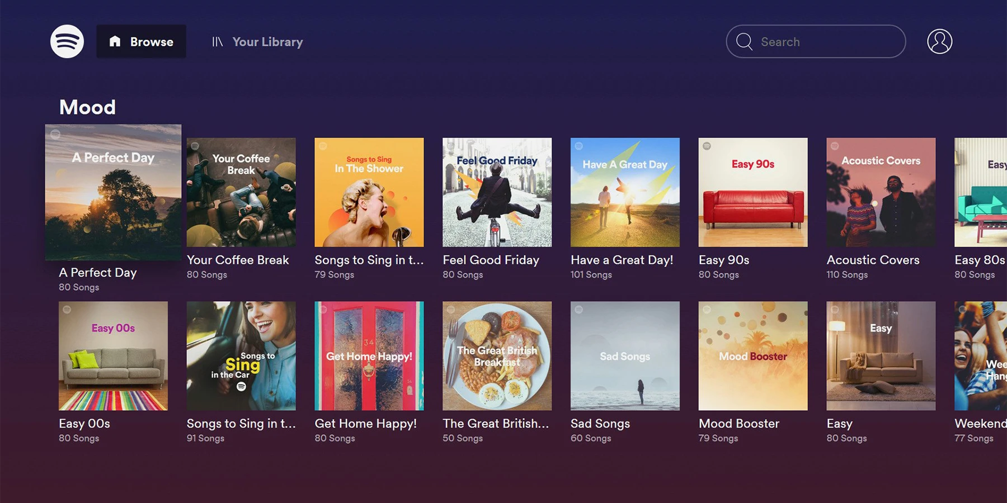Open the Your Library tab
This screenshot has height=503, width=1007.
(x=257, y=42)
